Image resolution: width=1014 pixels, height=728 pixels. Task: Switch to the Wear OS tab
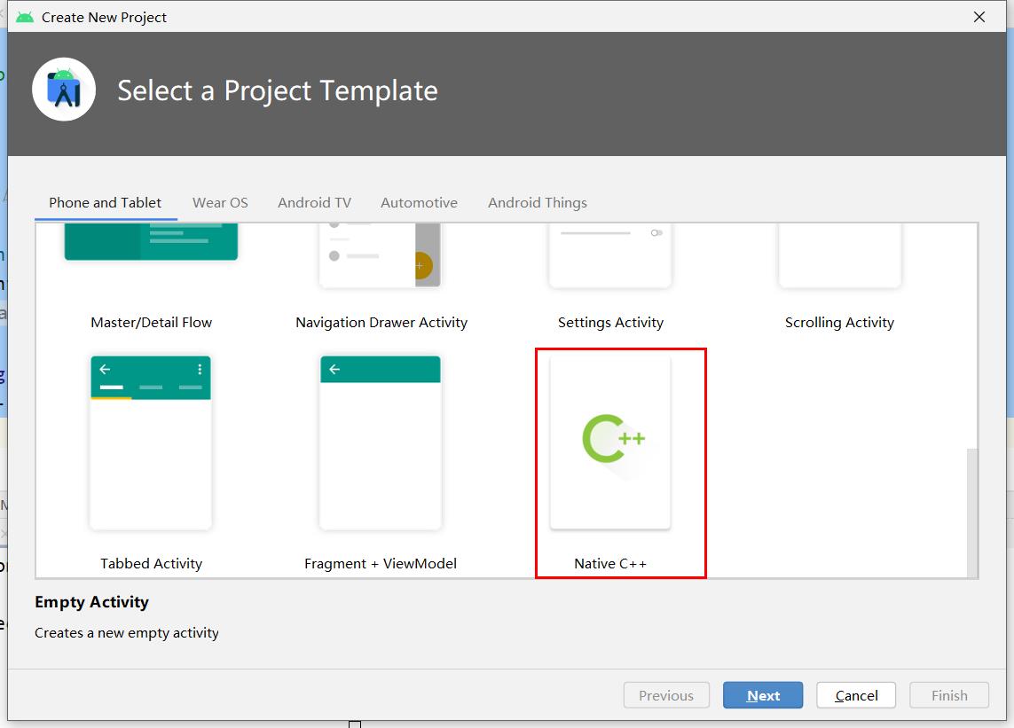click(220, 202)
